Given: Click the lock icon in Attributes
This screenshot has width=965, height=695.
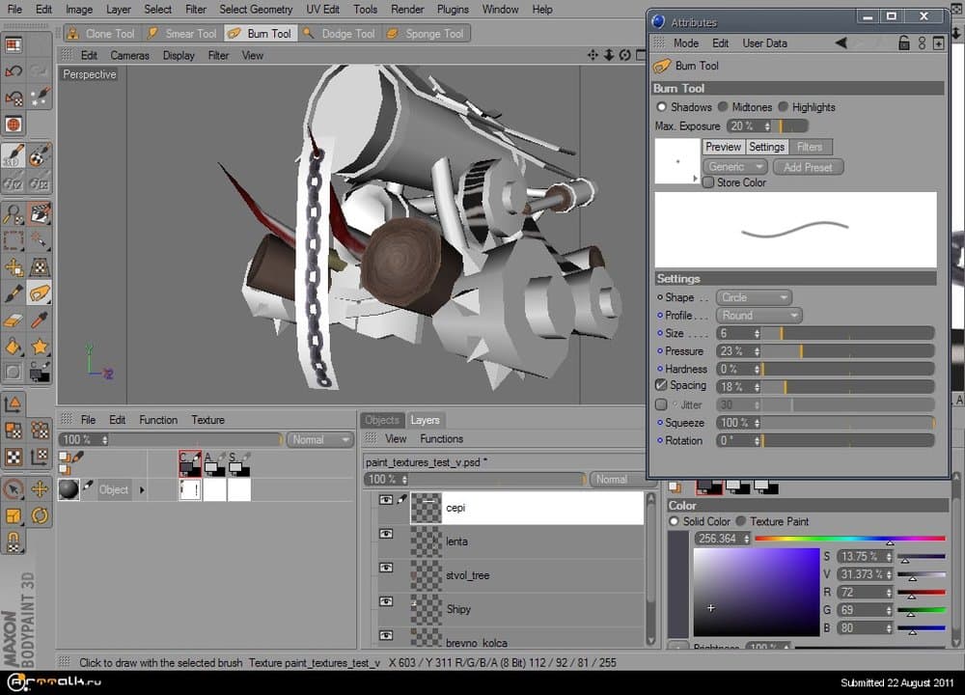Looking at the screenshot, I should (903, 43).
